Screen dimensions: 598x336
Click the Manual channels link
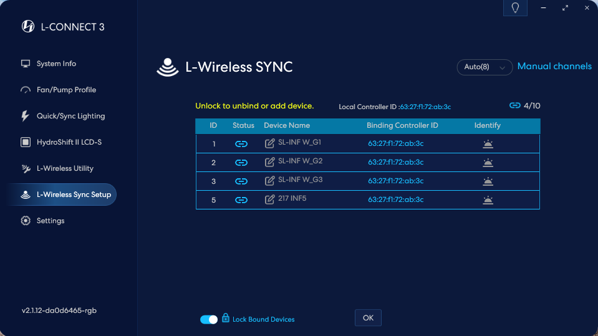[x=554, y=66]
